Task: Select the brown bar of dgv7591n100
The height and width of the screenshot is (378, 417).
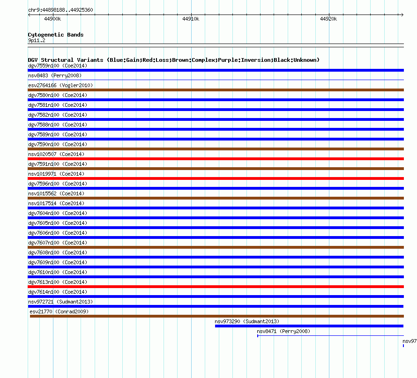Action: tap(216, 169)
